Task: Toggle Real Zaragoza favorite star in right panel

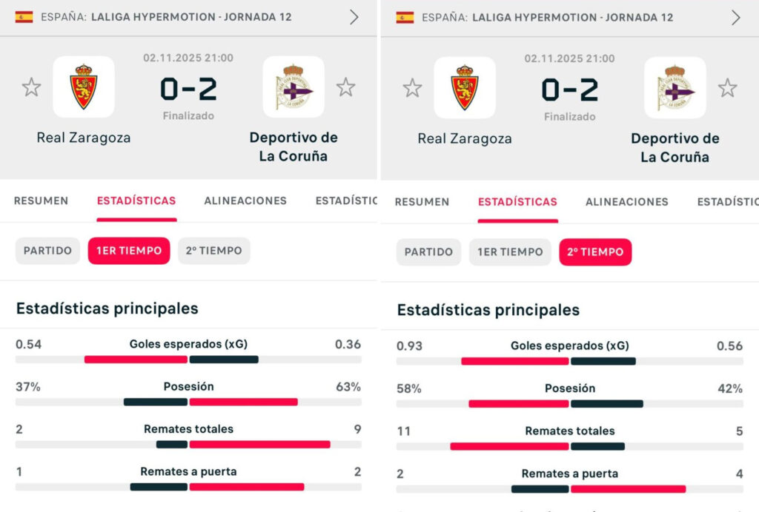Action: [412, 88]
